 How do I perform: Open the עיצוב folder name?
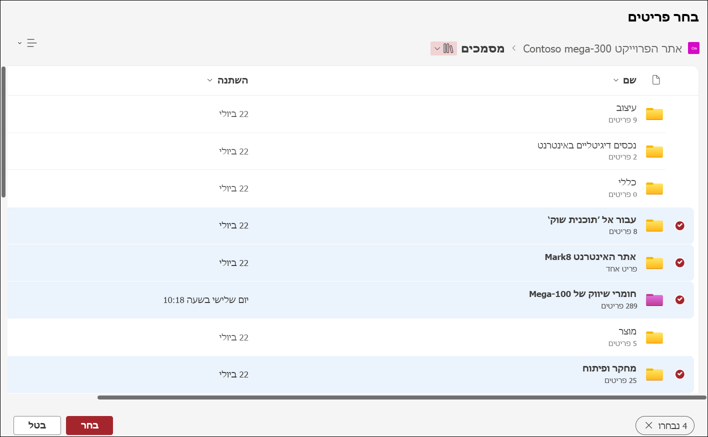coord(626,108)
